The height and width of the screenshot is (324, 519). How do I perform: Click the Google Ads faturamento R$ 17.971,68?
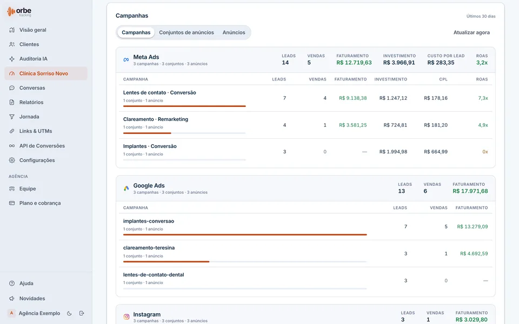[x=470, y=191]
